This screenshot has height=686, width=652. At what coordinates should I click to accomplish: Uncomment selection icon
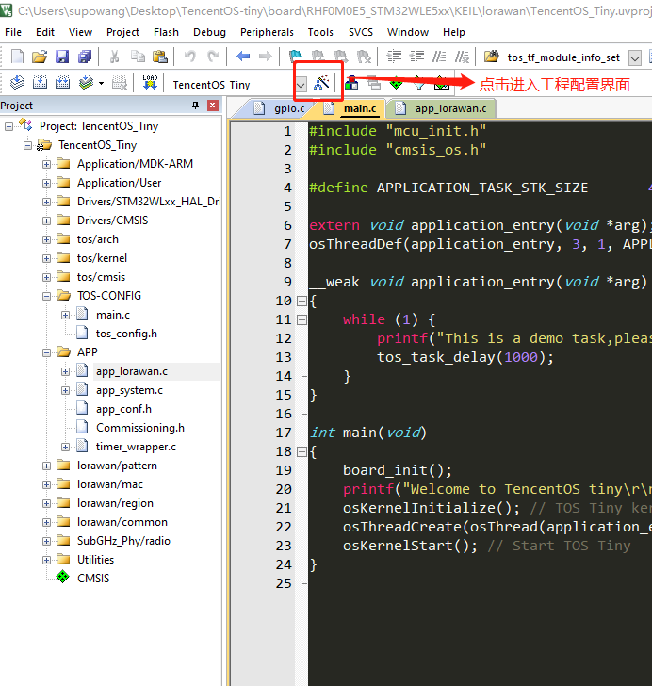pos(462,57)
